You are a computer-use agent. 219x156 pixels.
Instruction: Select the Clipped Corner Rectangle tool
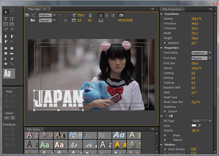tap(6, 54)
